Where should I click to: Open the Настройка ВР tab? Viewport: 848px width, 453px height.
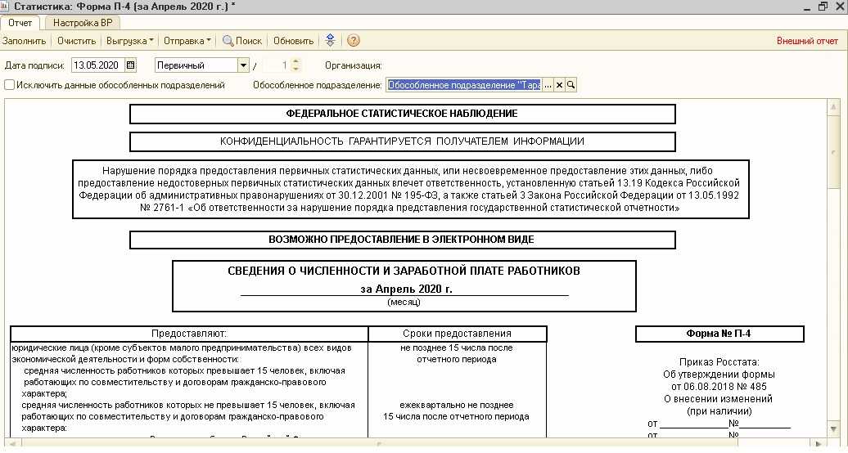click(82, 23)
